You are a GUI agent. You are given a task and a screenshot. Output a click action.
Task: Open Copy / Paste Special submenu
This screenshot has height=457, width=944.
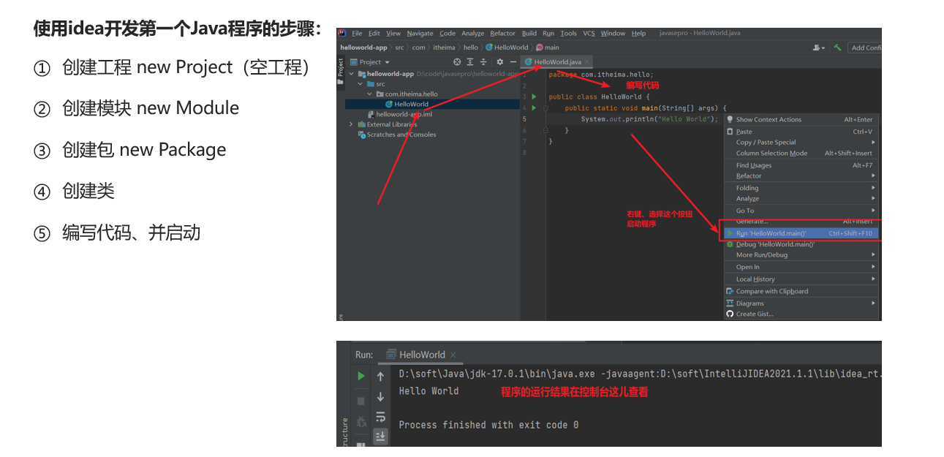(x=801, y=143)
